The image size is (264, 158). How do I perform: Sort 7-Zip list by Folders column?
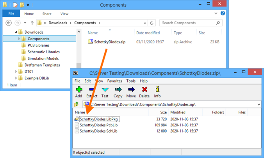point(218,112)
